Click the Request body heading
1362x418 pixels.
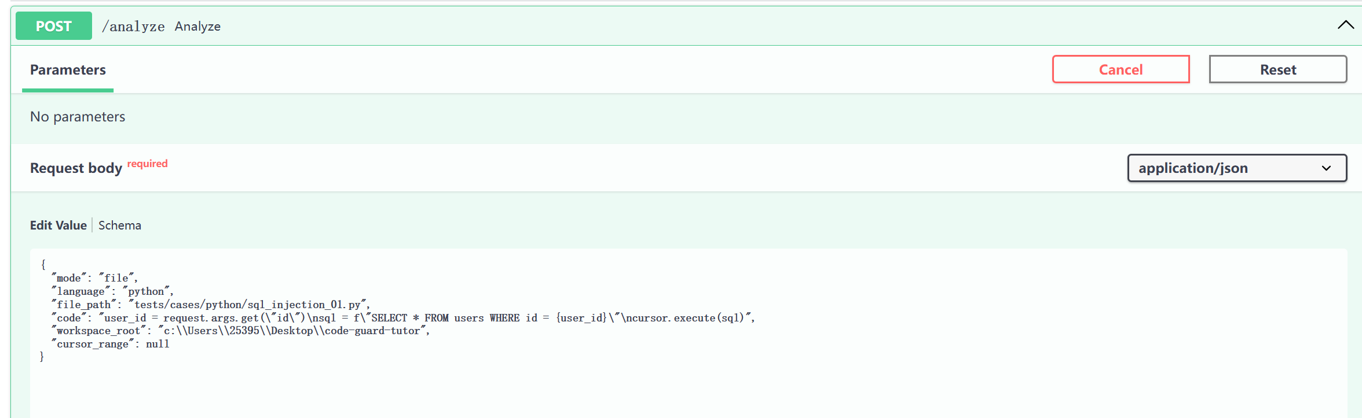coord(76,168)
